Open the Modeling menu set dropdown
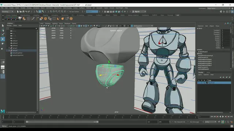Image resolution: width=234 pixels, height=131 pixels. click(x=7, y=12)
